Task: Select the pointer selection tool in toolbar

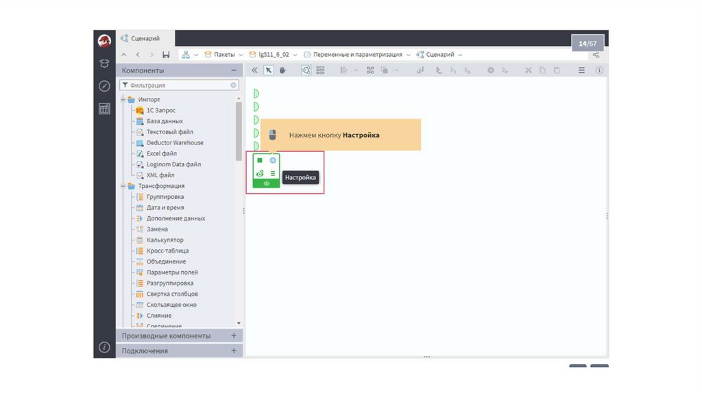Action: click(269, 70)
